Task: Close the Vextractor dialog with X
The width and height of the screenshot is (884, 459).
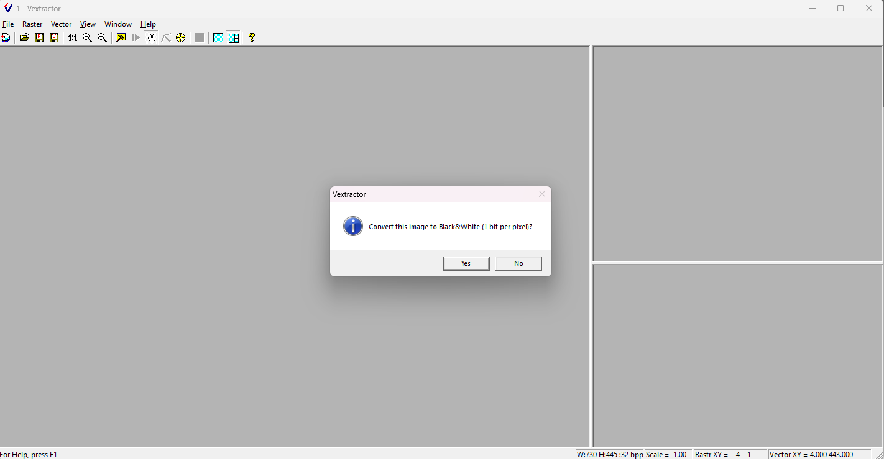Action: (x=542, y=194)
